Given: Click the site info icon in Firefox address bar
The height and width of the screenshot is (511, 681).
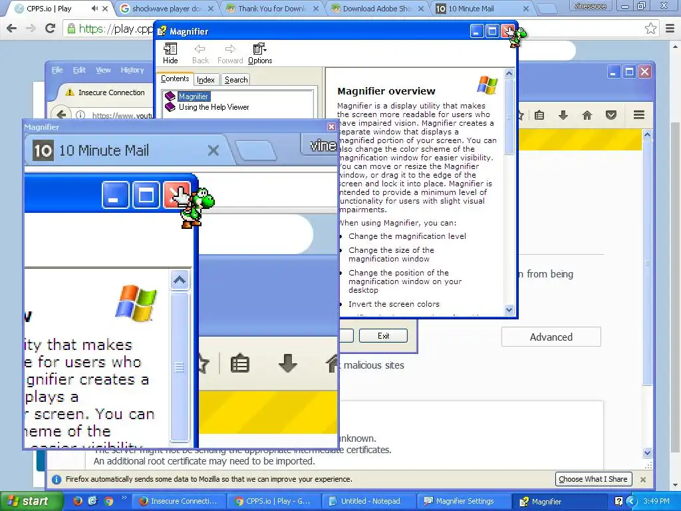Looking at the screenshot, I should 80,115.
